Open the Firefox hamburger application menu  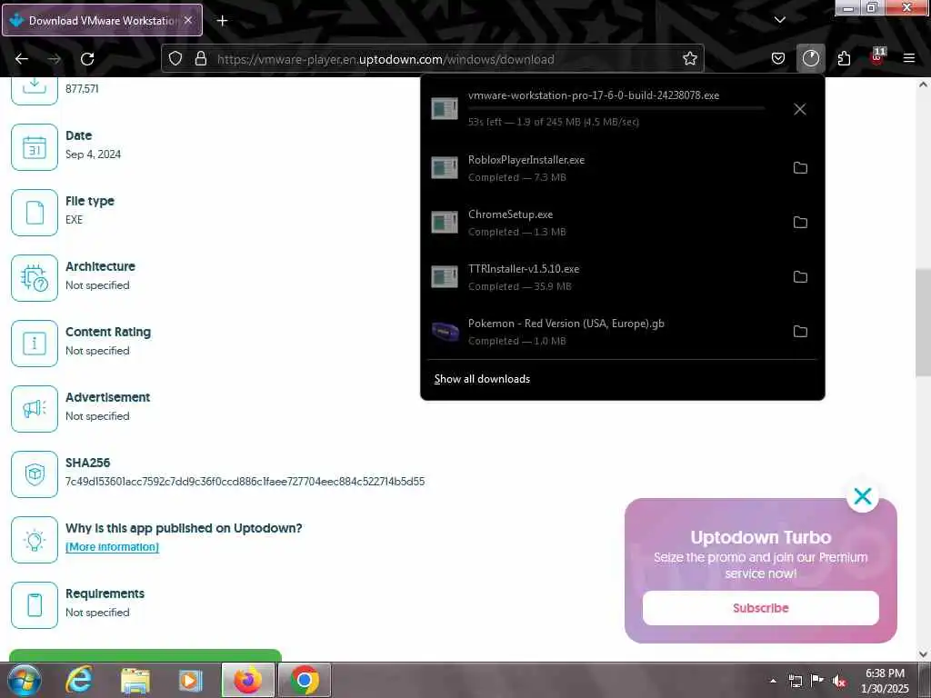coord(909,58)
